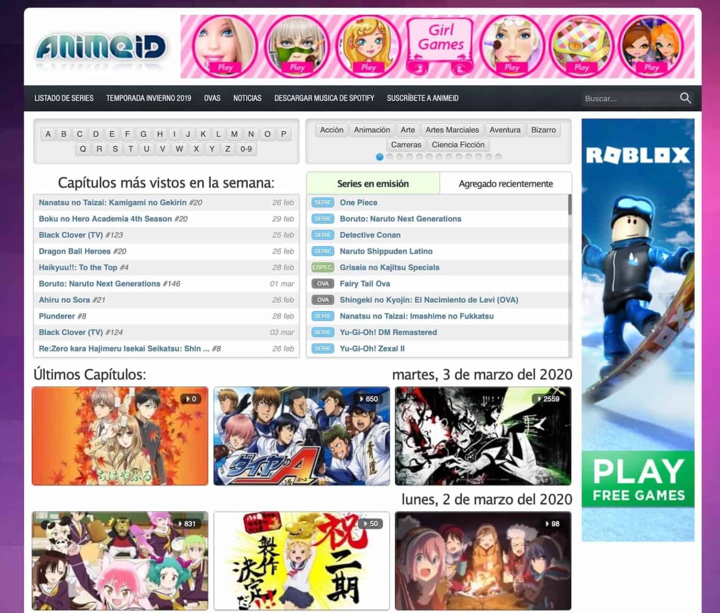Open Temporada Invierno 2019 menu item

coord(149,98)
